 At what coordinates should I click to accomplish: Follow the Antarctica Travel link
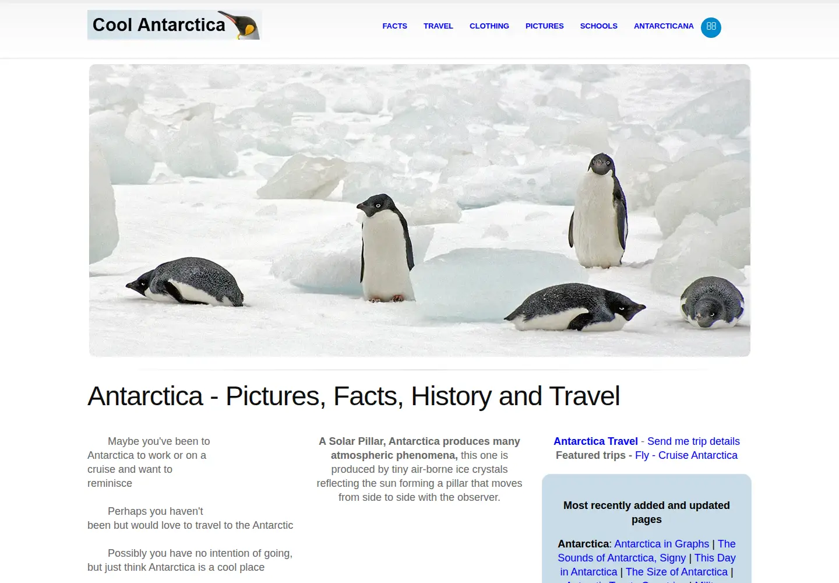pos(595,441)
